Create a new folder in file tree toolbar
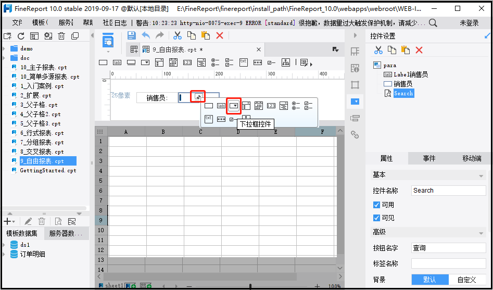The height and width of the screenshot is (290, 493). coord(7,36)
